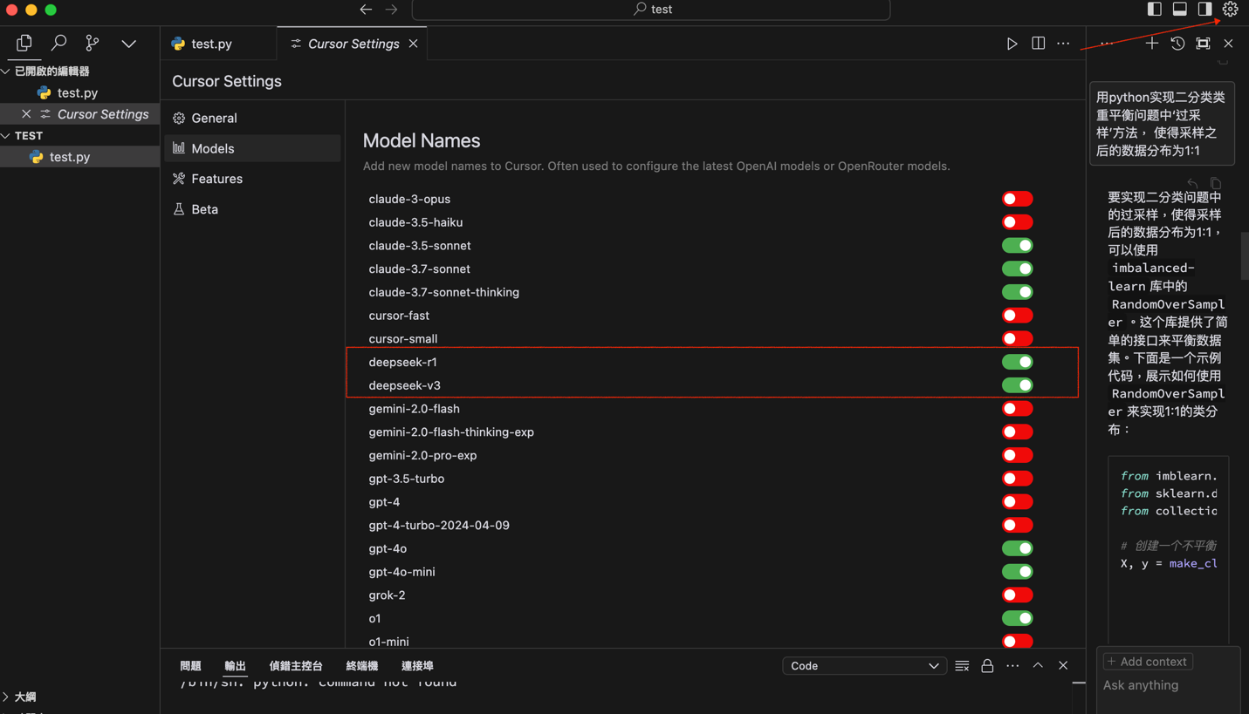Open Models settings section
The image size is (1249, 714).
(x=252, y=148)
